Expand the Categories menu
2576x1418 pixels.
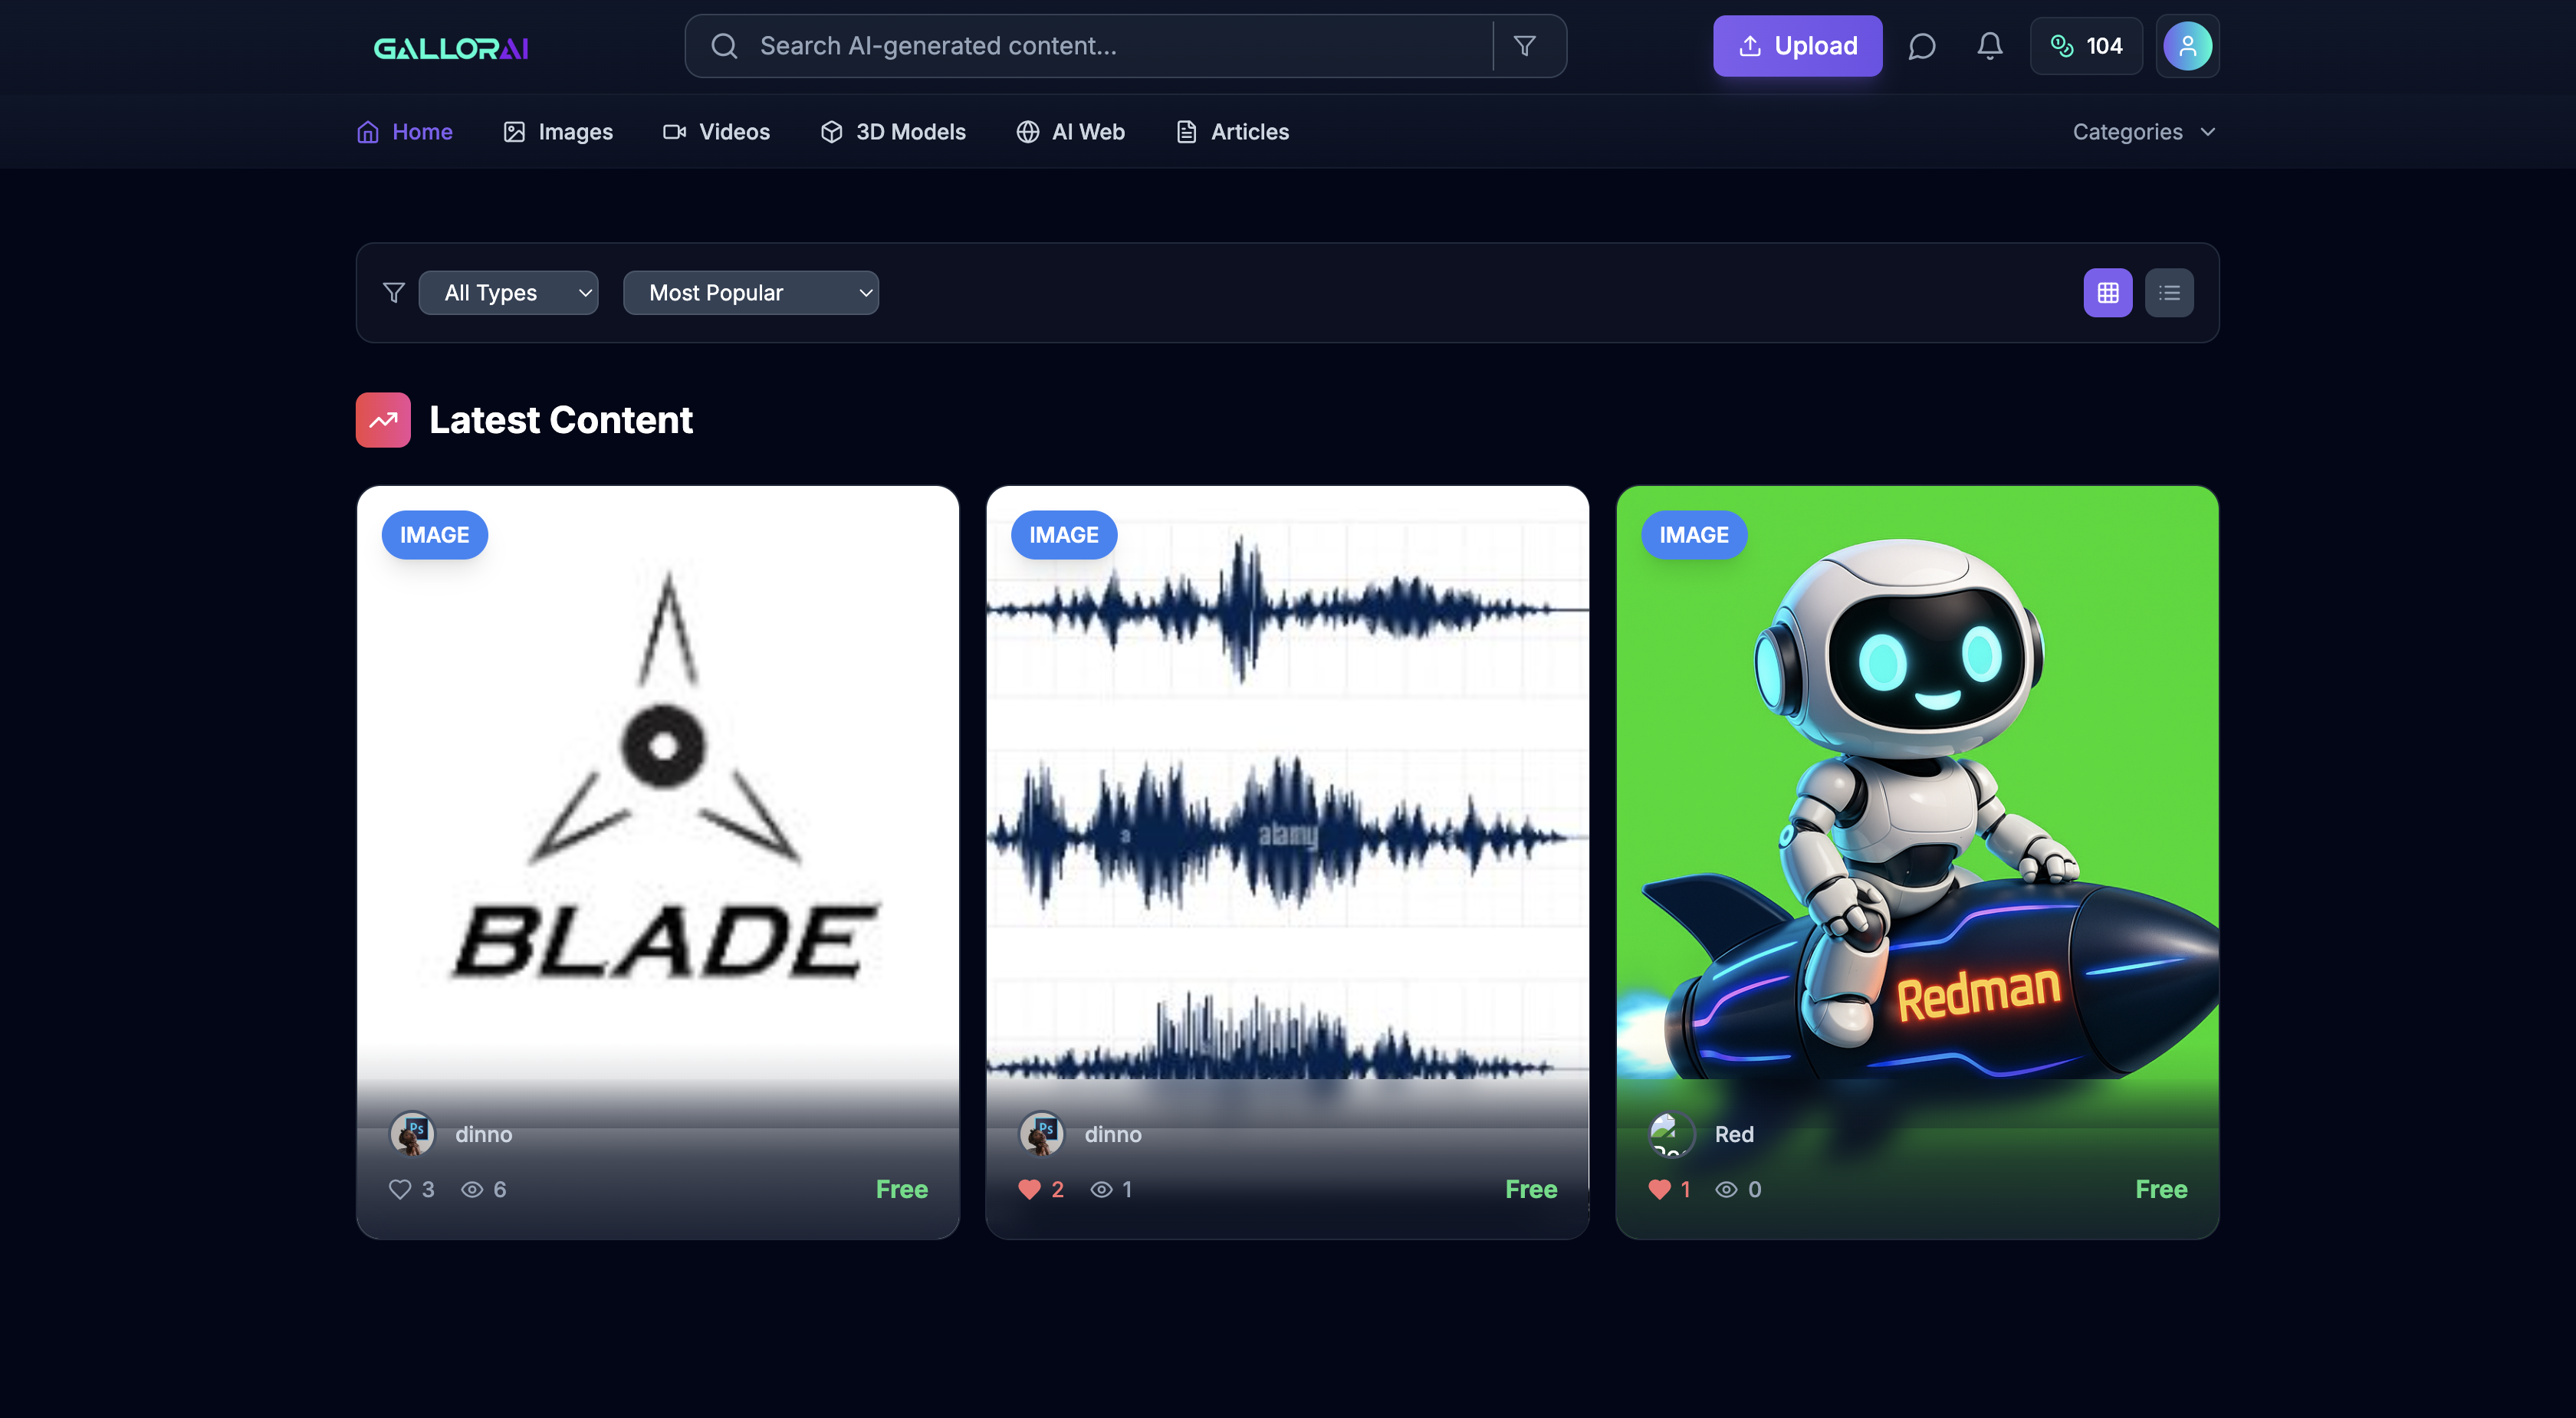2143,132
